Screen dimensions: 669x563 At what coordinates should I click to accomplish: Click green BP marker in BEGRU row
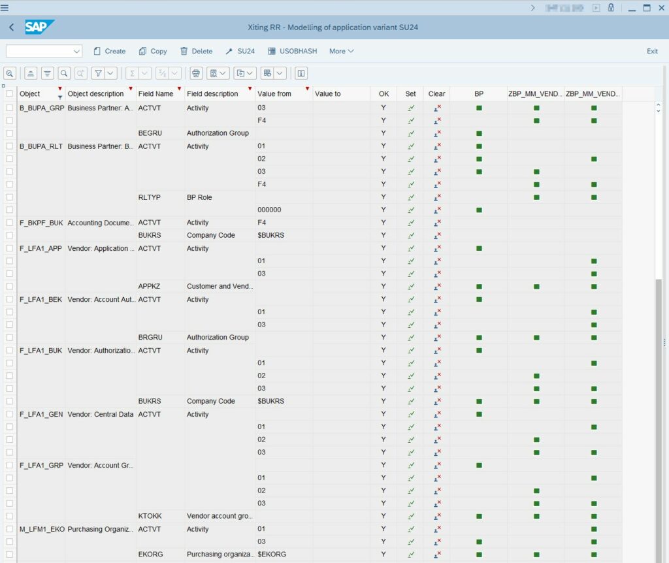(479, 133)
